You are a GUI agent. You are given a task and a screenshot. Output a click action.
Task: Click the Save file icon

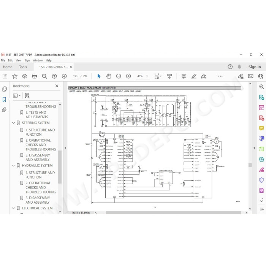tap(5, 76)
